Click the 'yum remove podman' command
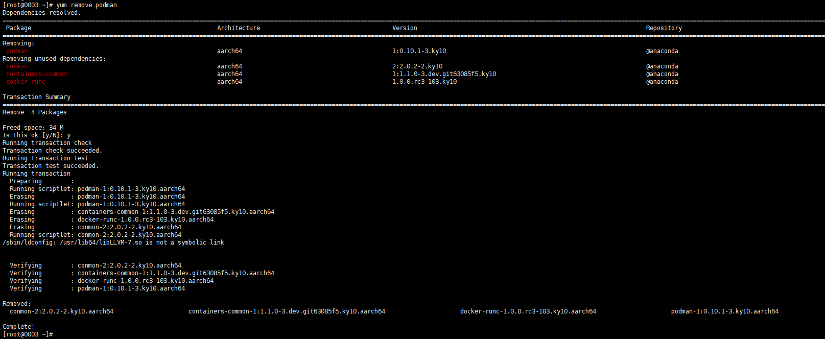This screenshot has width=825, height=339. tap(86, 5)
